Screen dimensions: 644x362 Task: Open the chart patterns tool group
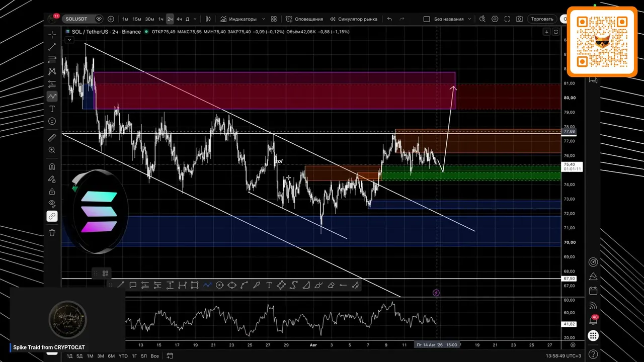coord(52,72)
